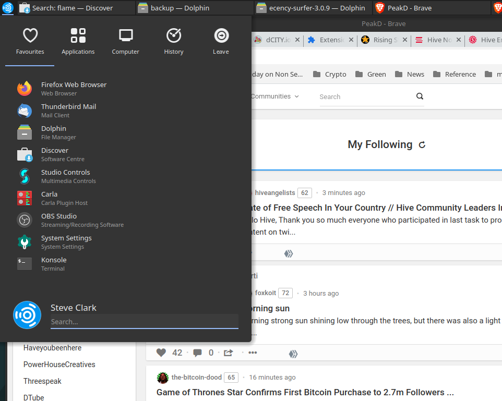The width and height of the screenshot is (502, 401).
Task: Open the History tab in launcher
Action: tap(174, 42)
